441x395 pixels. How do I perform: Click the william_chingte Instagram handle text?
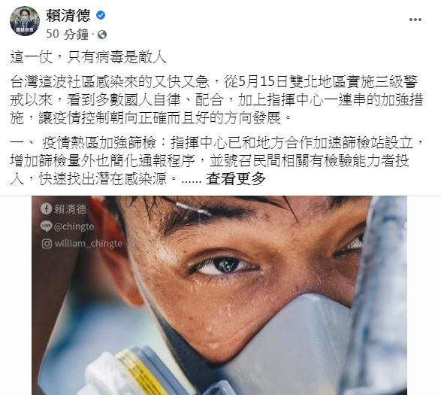pyautogui.click(x=89, y=244)
